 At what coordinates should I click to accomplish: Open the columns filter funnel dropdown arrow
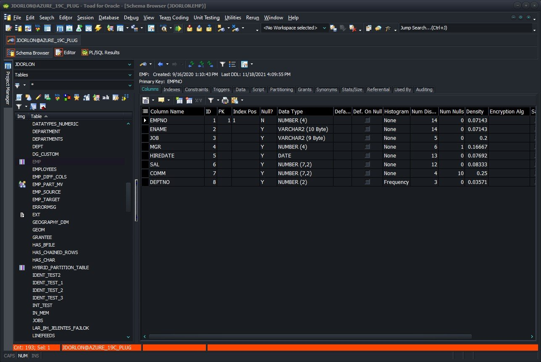[x=218, y=100]
